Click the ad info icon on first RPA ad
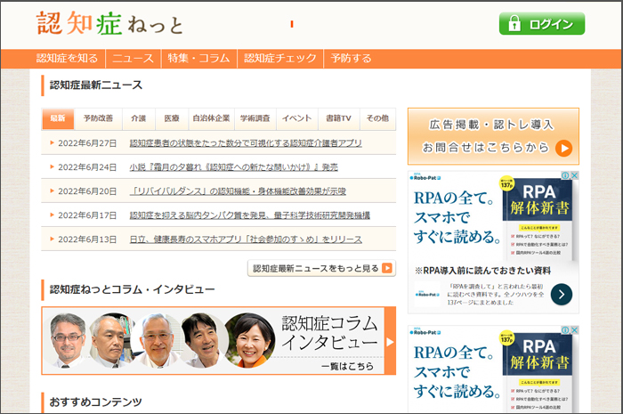Viewport: 623px width, 414px height. click(x=566, y=175)
